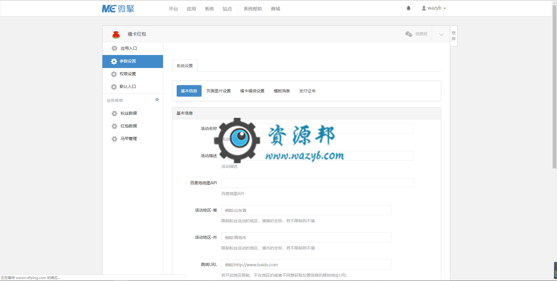Focus the 跳转URL input field
The height and width of the screenshot is (281, 557).
(x=306, y=265)
